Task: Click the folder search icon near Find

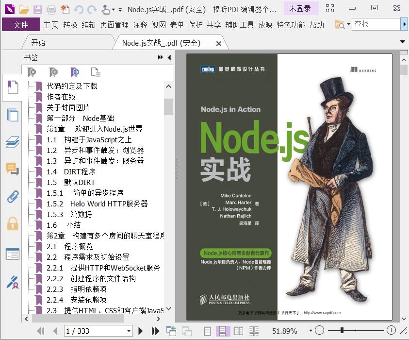Action: point(340,25)
